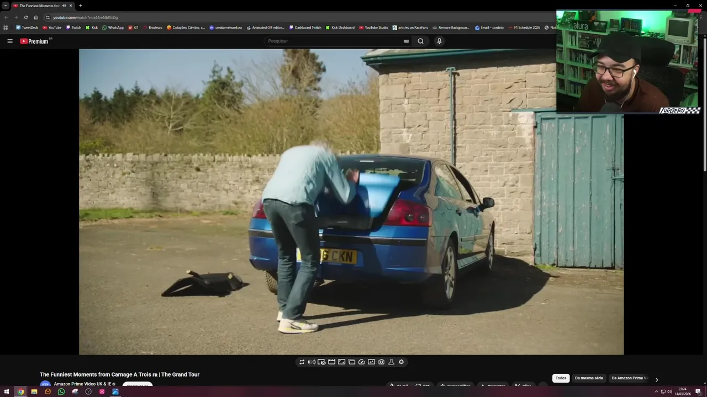Open the Animated GIF editor bookmark
Image resolution: width=707 pixels, height=397 pixels.
click(x=265, y=28)
